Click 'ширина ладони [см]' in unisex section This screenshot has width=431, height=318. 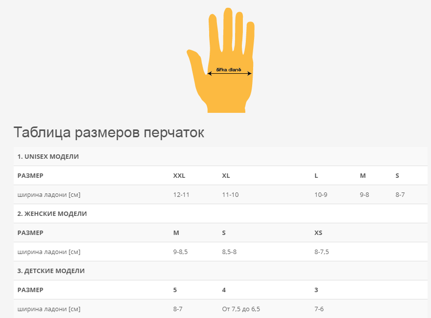(x=49, y=194)
